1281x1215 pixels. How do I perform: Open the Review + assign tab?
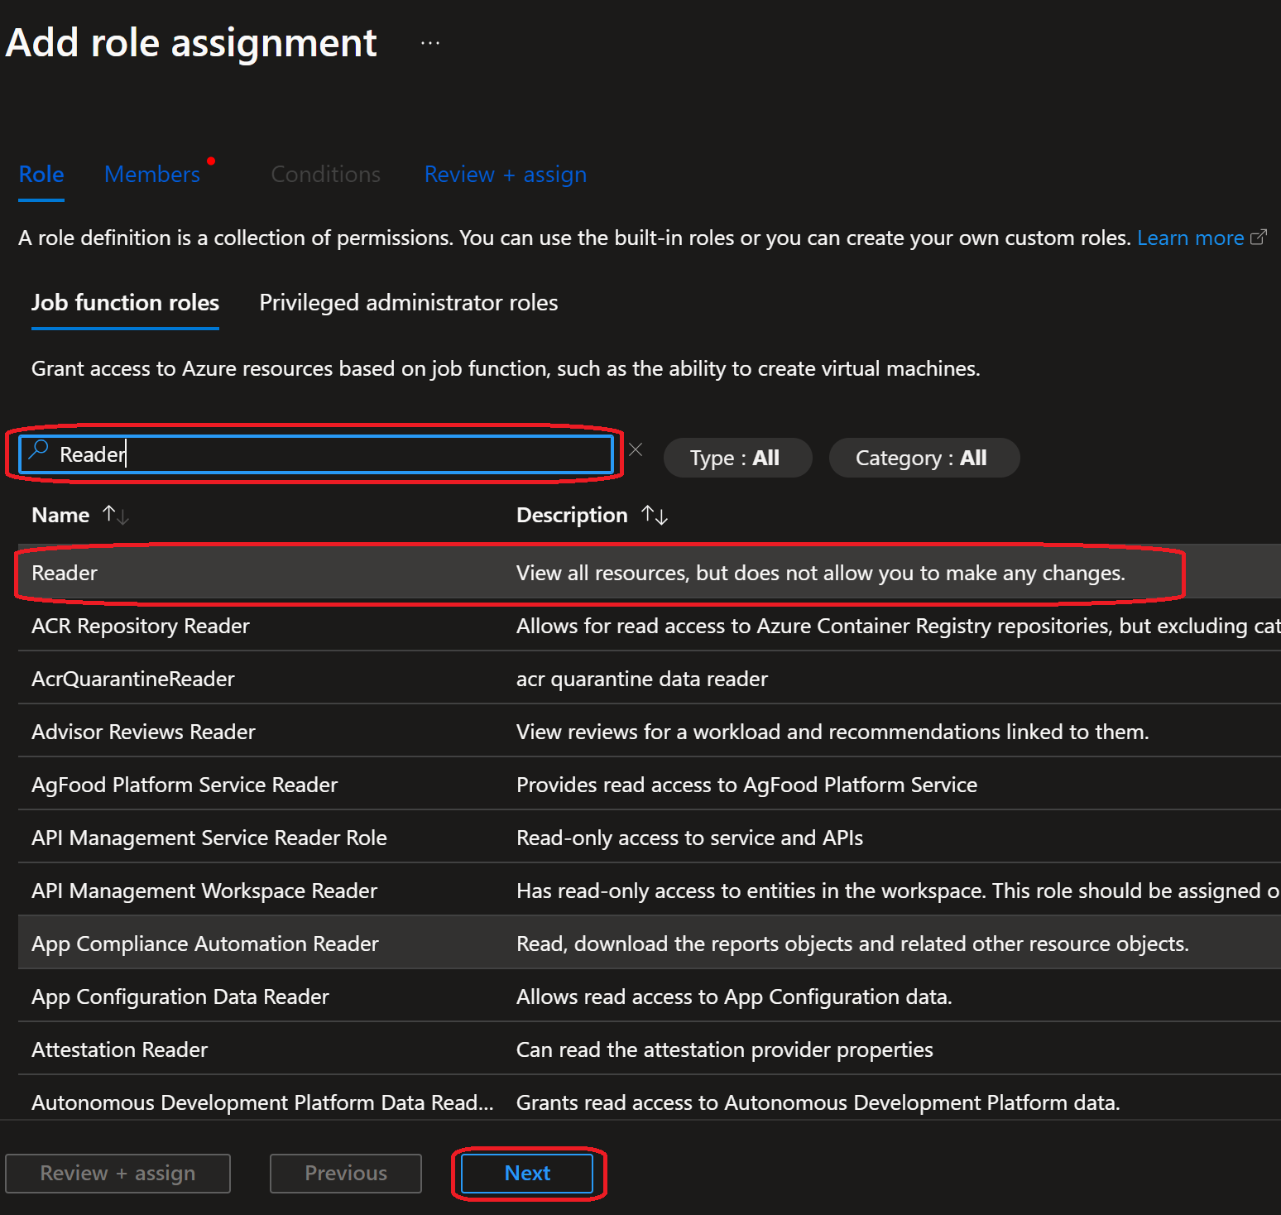coord(505,174)
